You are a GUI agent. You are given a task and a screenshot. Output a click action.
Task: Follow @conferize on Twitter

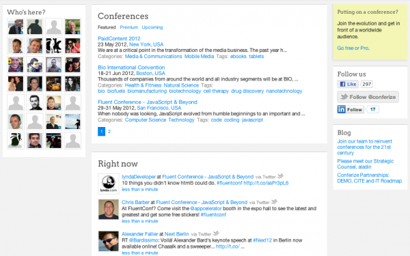[368, 97]
